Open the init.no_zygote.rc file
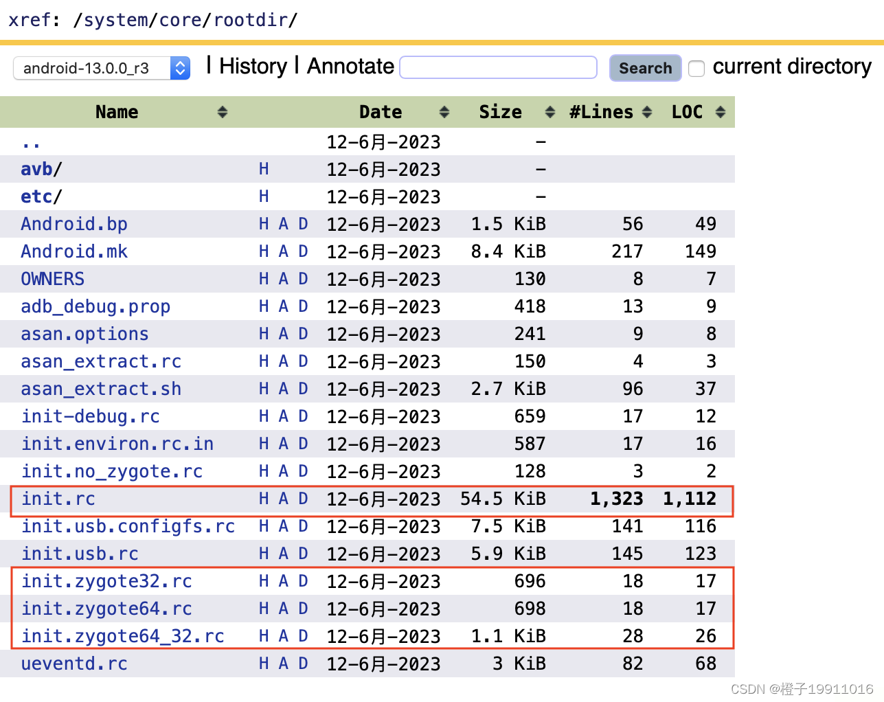 111,471
